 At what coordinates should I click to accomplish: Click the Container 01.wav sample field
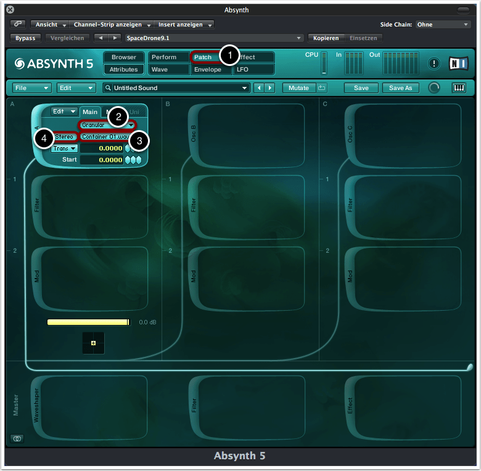point(105,137)
